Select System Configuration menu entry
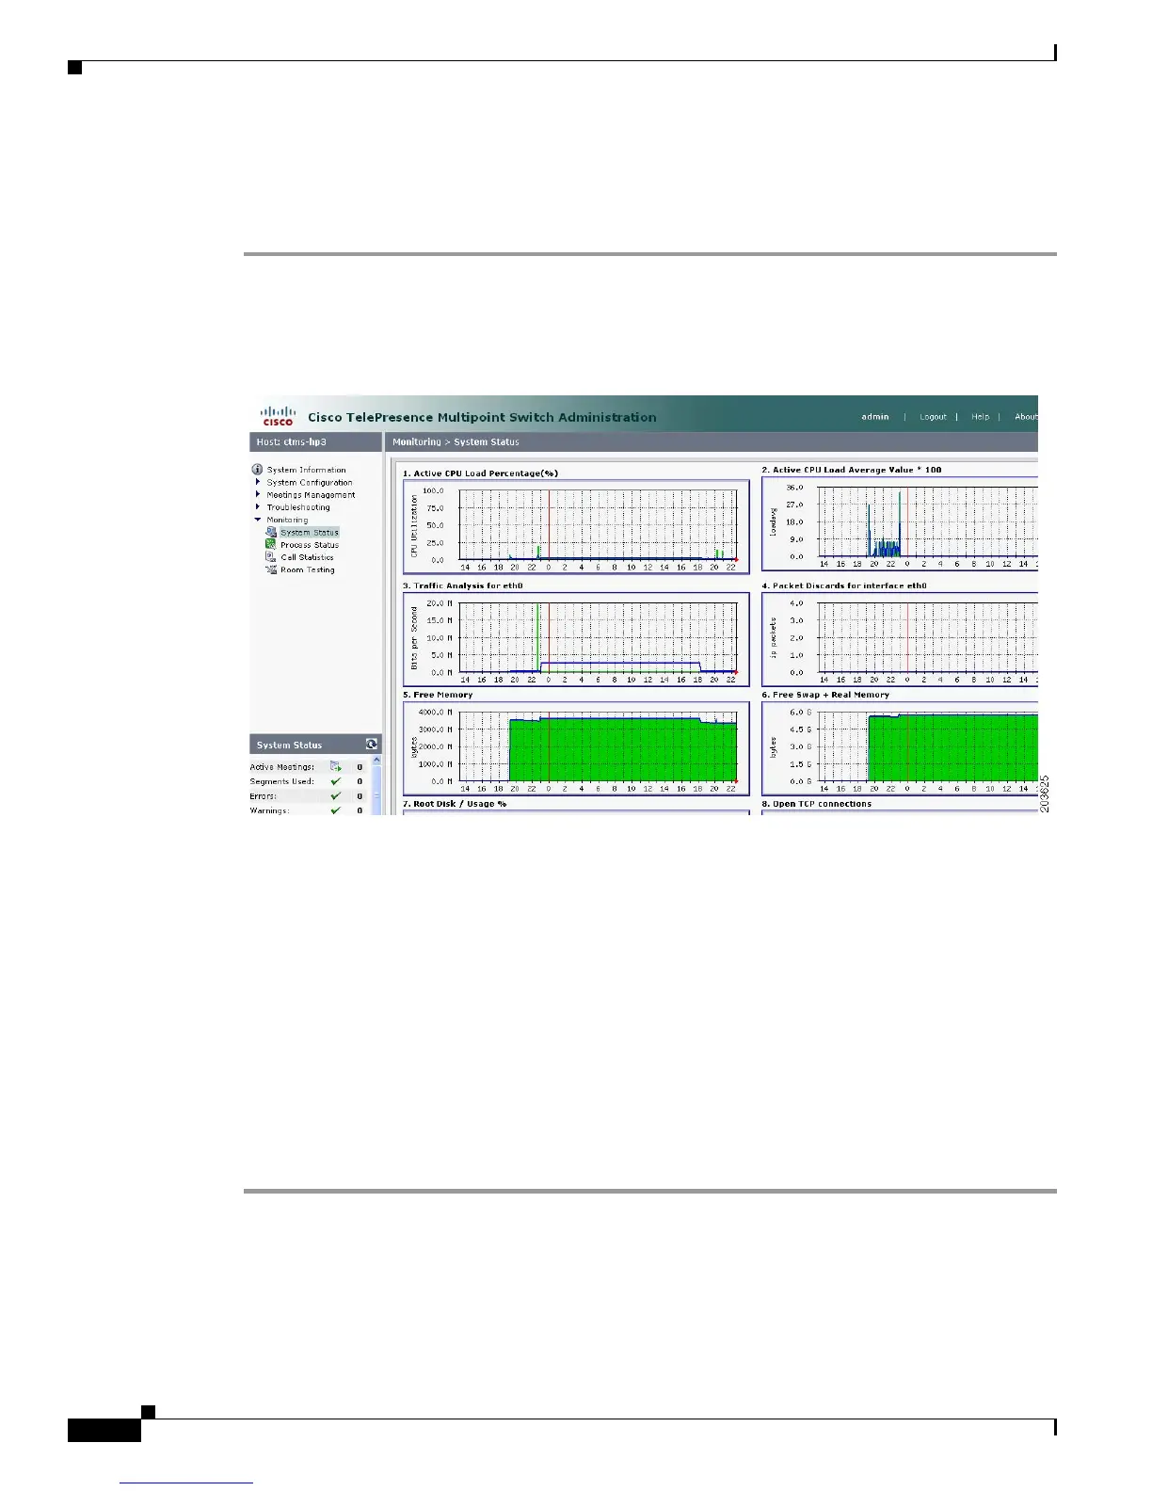 310,482
